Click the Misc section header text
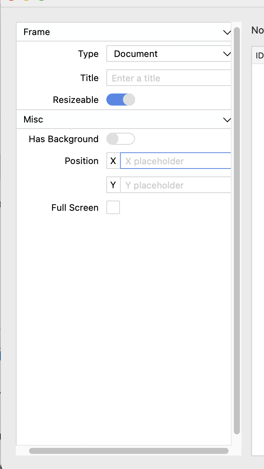 click(33, 120)
